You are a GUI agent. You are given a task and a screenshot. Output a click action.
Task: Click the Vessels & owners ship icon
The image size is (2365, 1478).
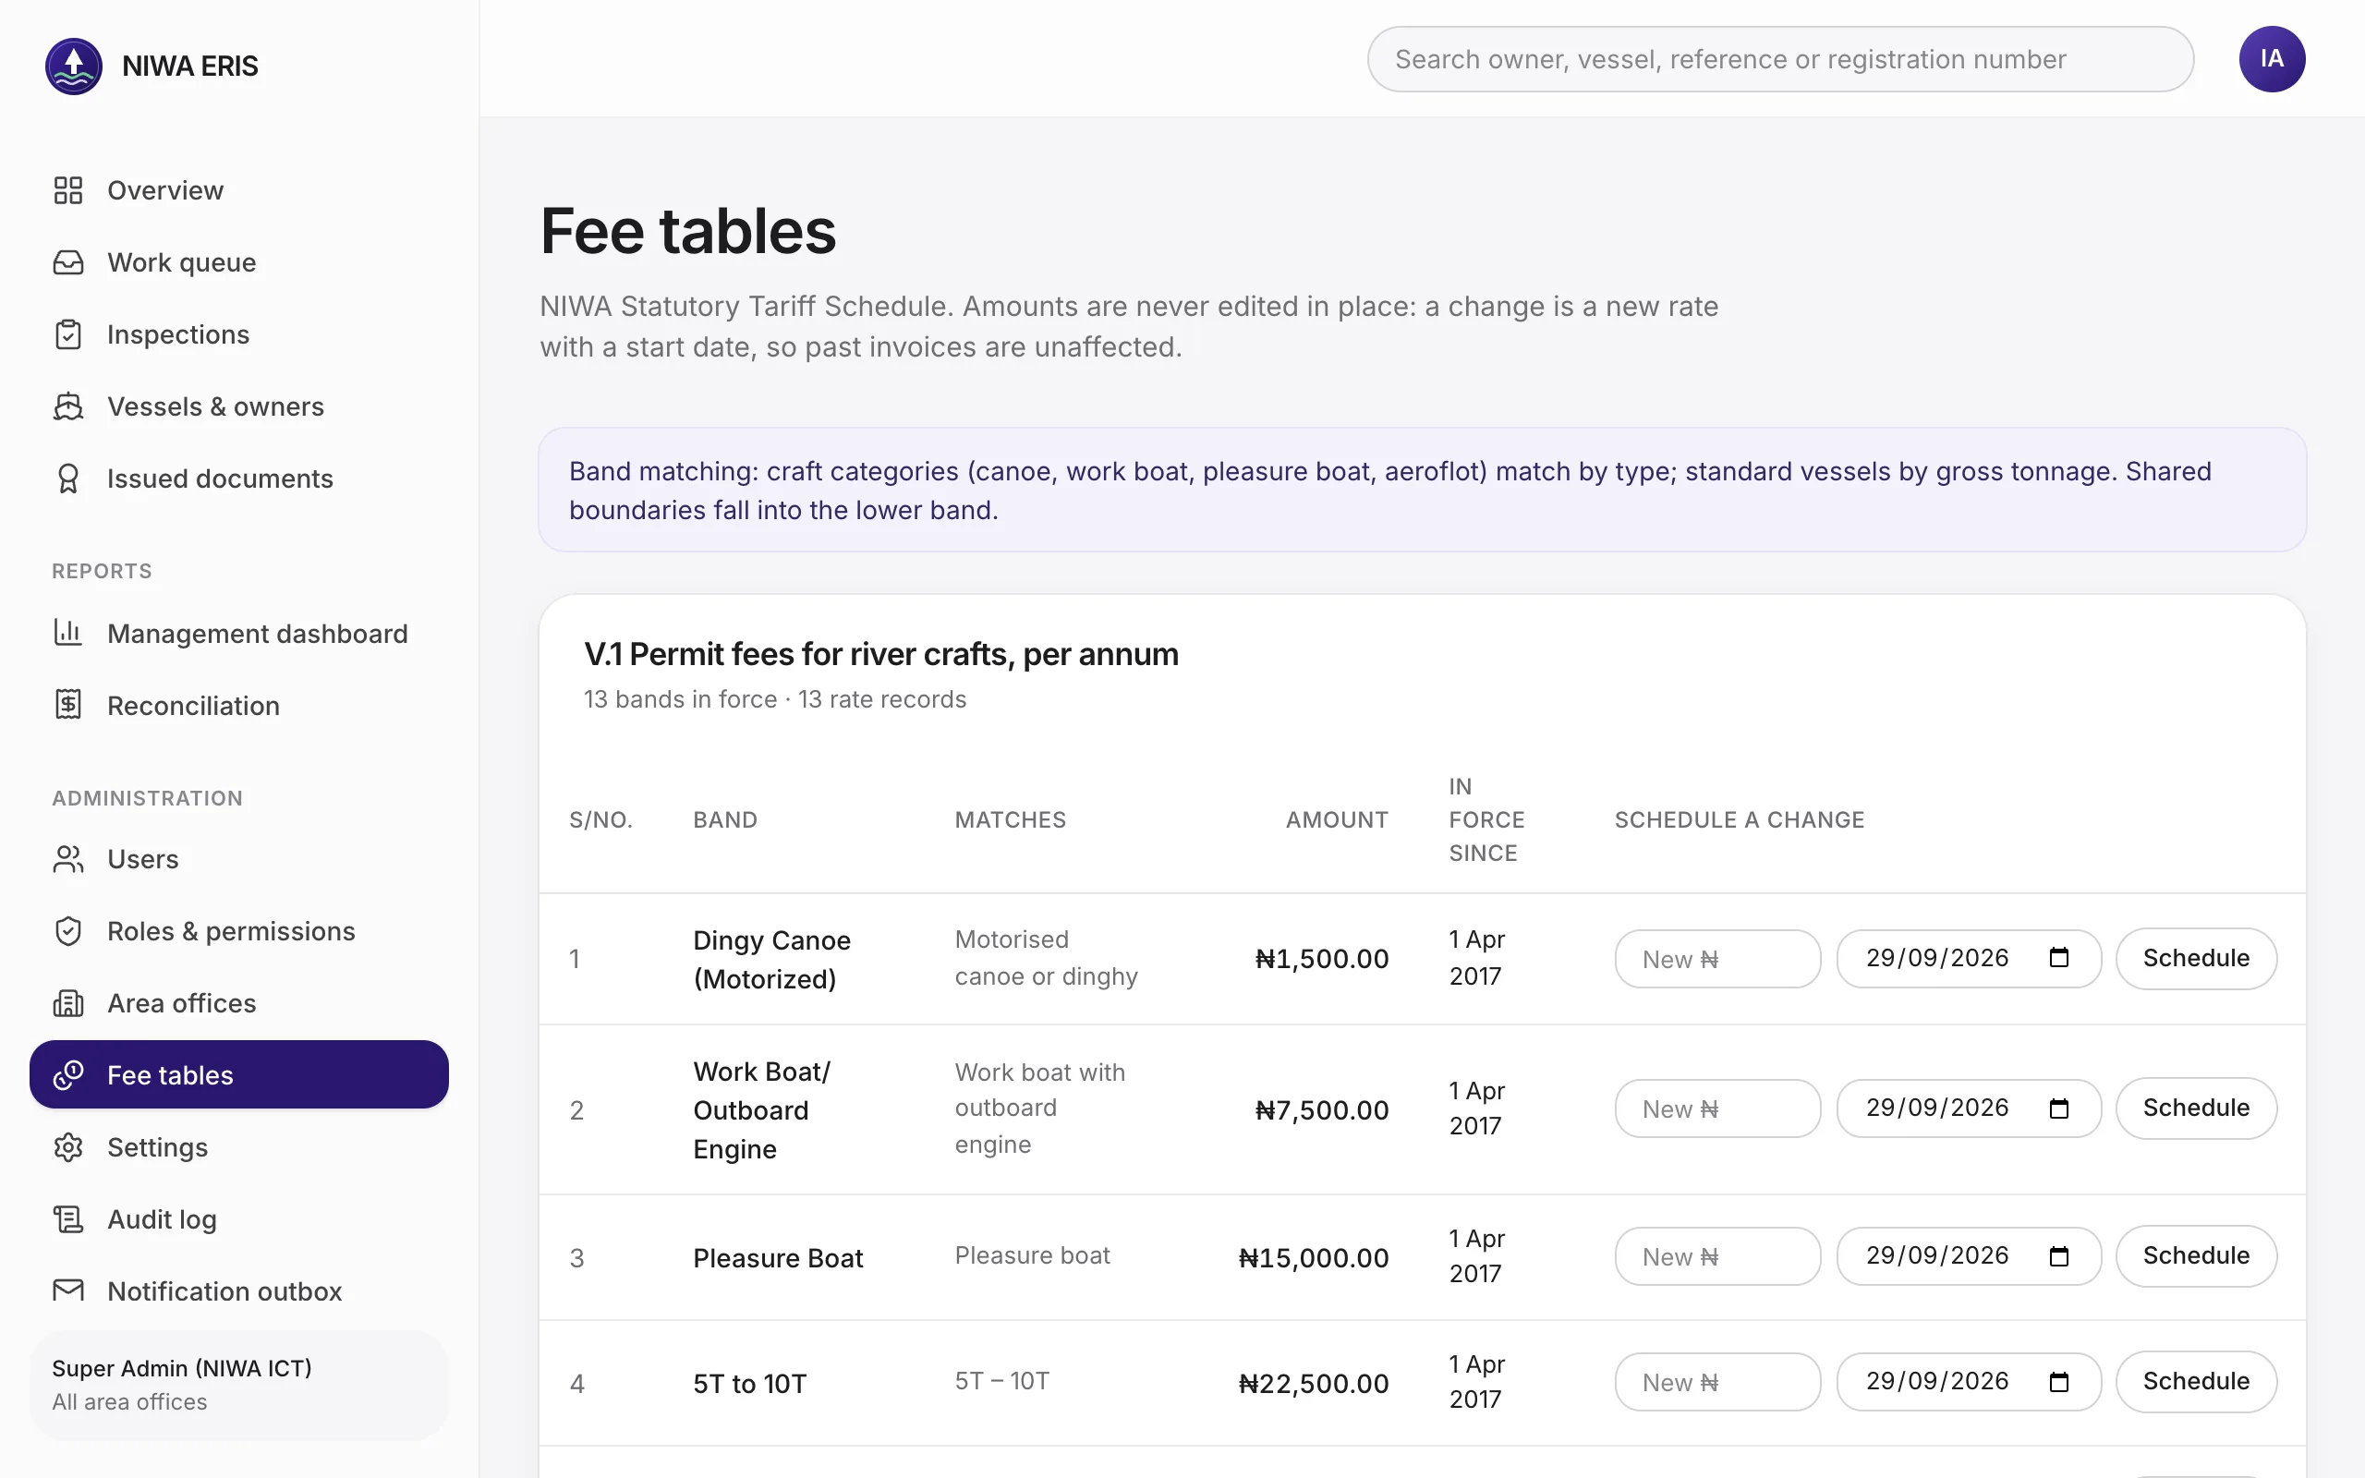[x=68, y=406]
